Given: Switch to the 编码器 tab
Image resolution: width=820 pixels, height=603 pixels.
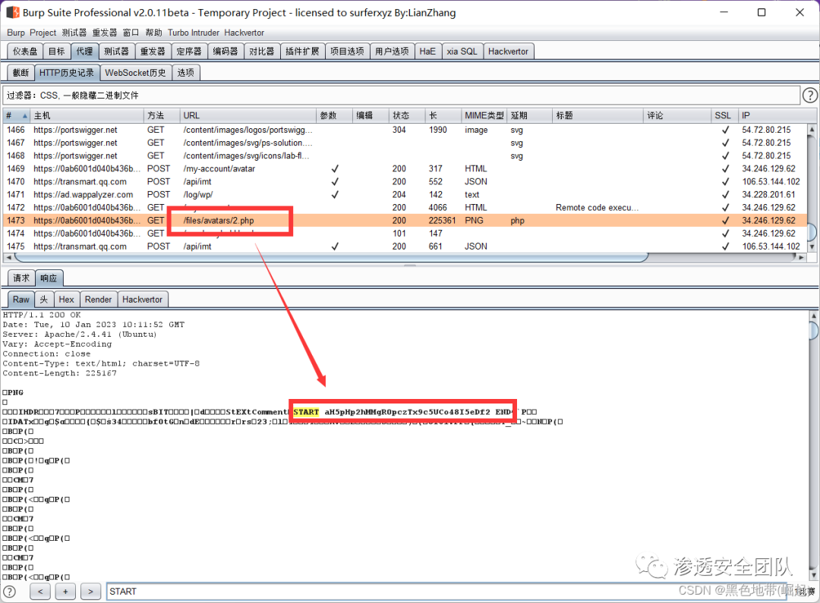Looking at the screenshot, I should (x=225, y=52).
